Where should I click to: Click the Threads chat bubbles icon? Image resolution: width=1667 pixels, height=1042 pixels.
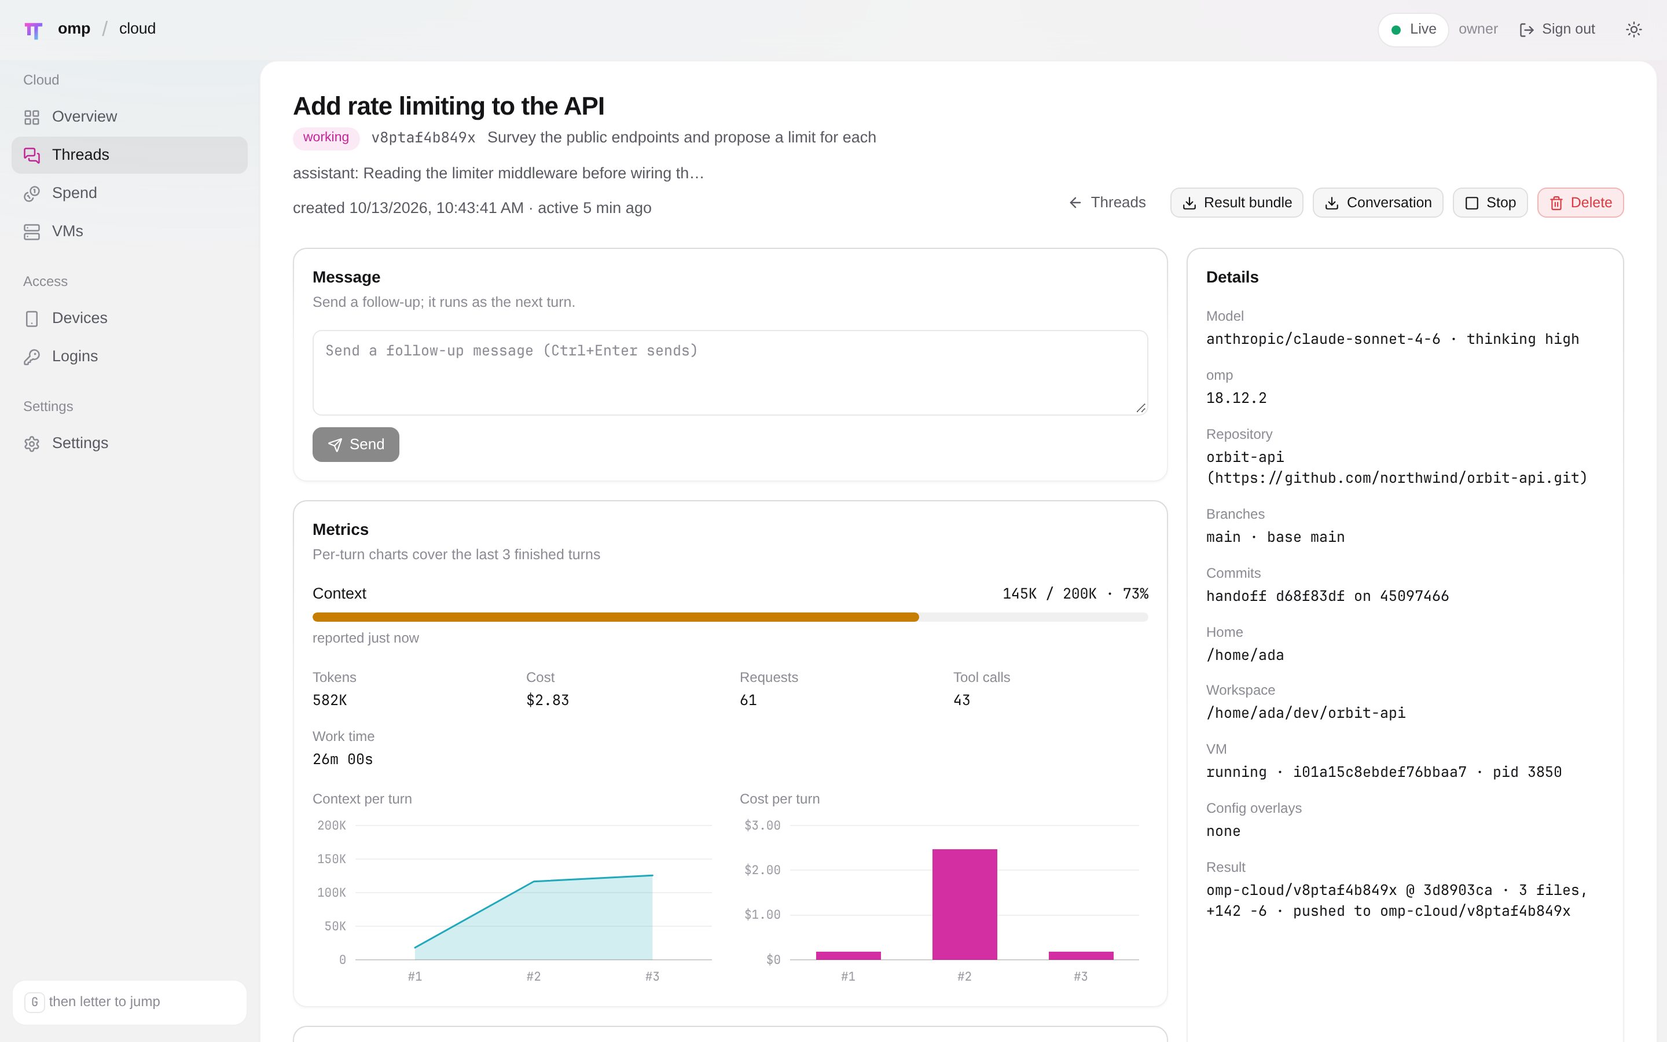(x=32, y=156)
